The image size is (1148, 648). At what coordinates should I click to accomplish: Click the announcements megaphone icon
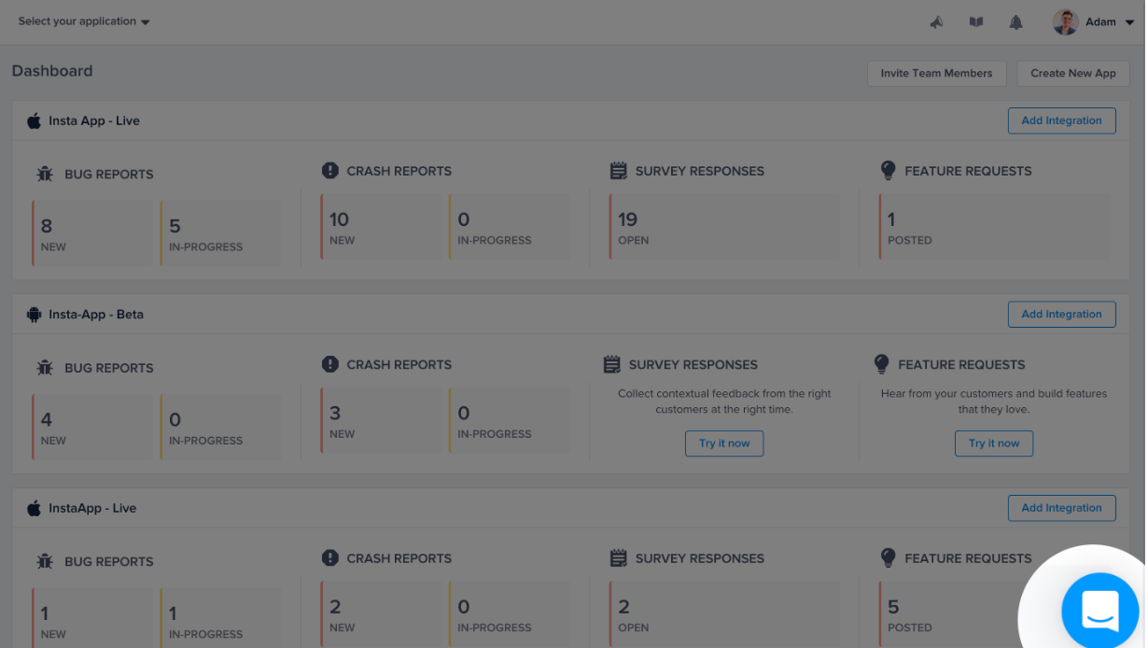pos(936,22)
